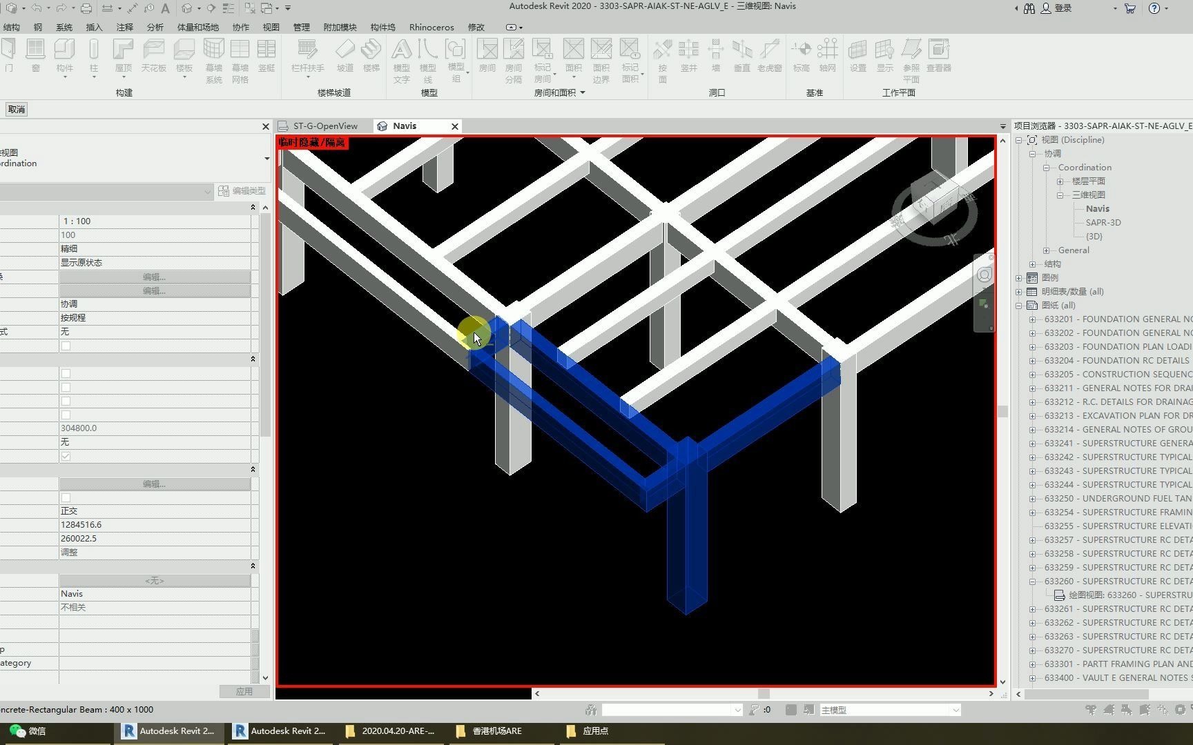Click the 编辑类型 (Edit Type) button
1193x745 pixels.
coord(242,191)
